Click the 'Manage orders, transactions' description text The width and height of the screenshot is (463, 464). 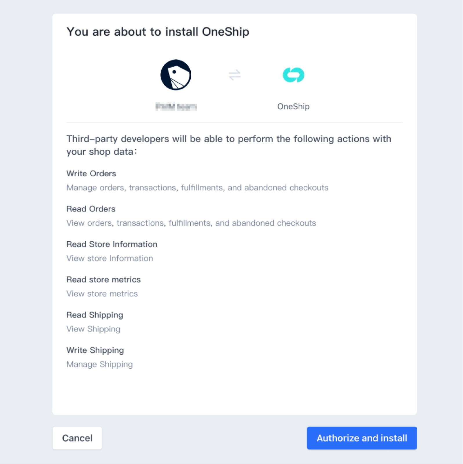pyautogui.click(x=197, y=188)
